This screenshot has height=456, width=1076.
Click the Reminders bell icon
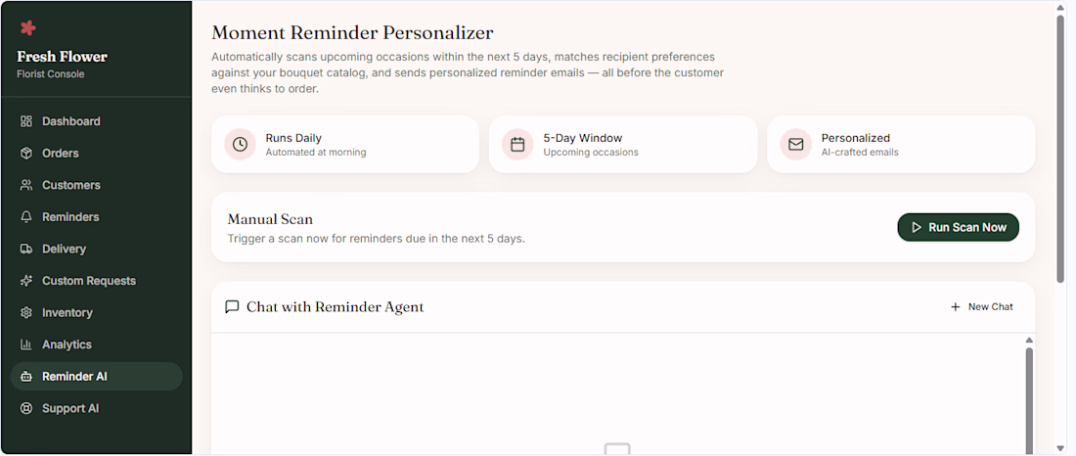pos(26,217)
